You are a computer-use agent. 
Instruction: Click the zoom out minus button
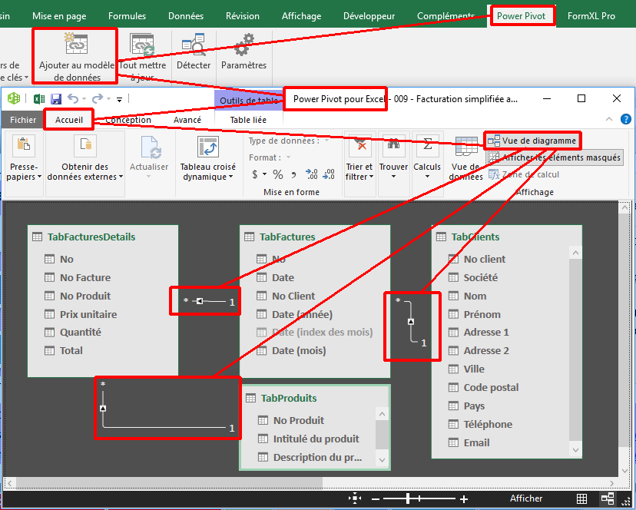pyautogui.click(x=376, y=499)
